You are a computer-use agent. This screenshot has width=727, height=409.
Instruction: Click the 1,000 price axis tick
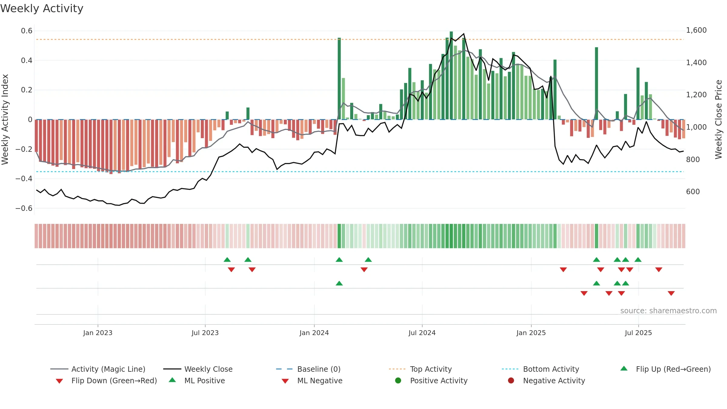tap(696, 127)
